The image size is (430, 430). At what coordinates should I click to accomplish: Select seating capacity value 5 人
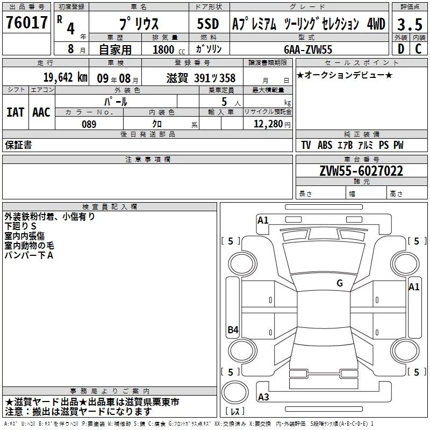(x=231, y=102)
